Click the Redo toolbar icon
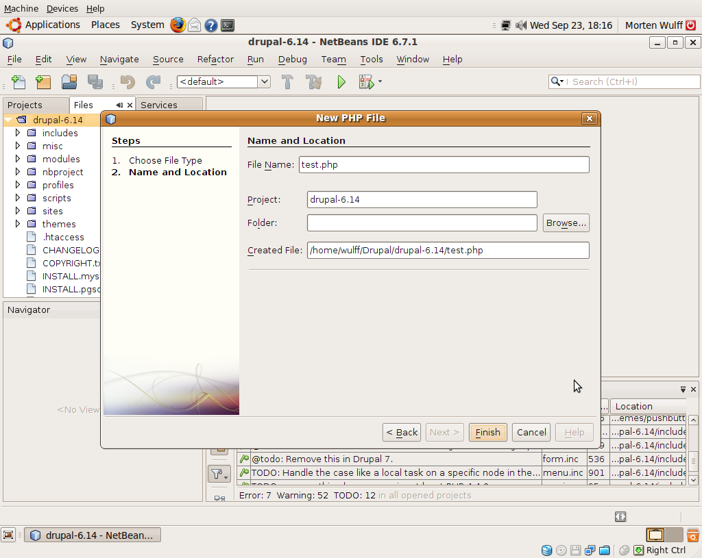Image resolution: width=702 pixels, height=558 pixels. pos(153,82)
